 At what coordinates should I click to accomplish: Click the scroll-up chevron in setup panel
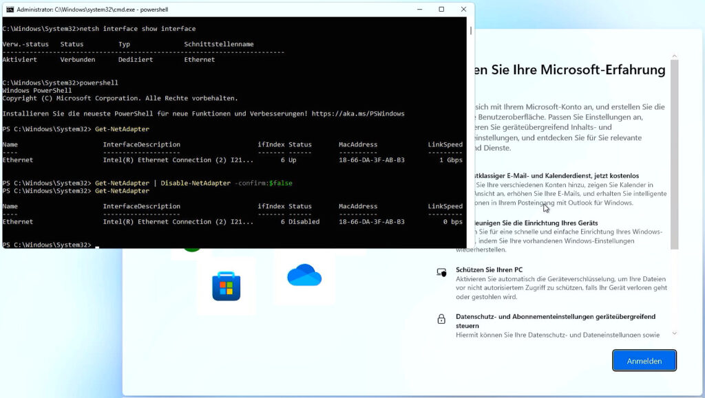click(x=674, y=54)
